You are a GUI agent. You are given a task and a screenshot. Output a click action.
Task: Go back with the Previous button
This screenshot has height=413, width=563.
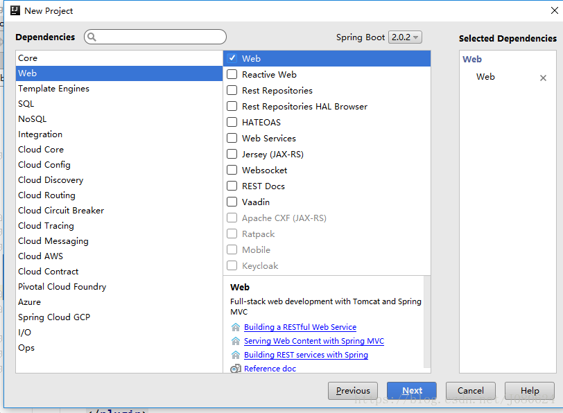353,391
